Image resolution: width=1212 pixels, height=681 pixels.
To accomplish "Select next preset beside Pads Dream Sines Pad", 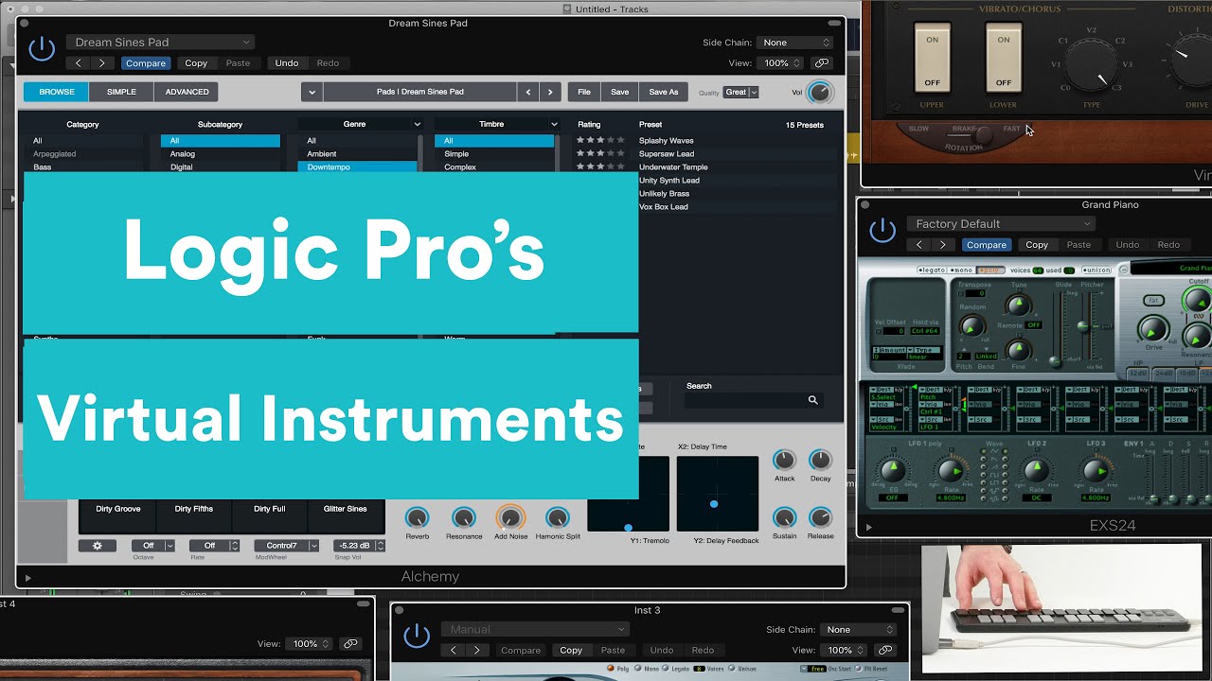I will pyautogui.click(x=551, y=92).
